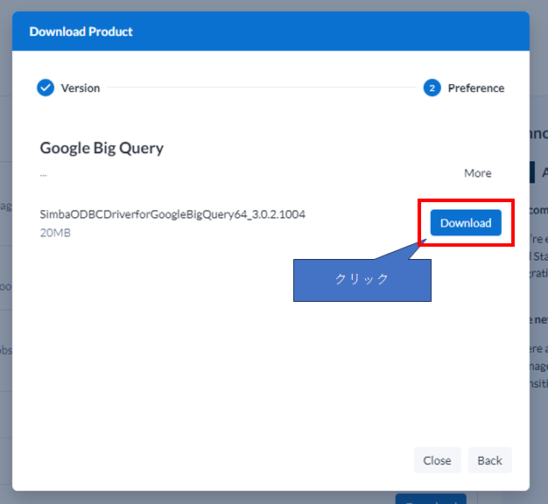Screen dimensions: 548x504
Task: Click the partially hidden button below the dialog
Action: click(429, 499)
